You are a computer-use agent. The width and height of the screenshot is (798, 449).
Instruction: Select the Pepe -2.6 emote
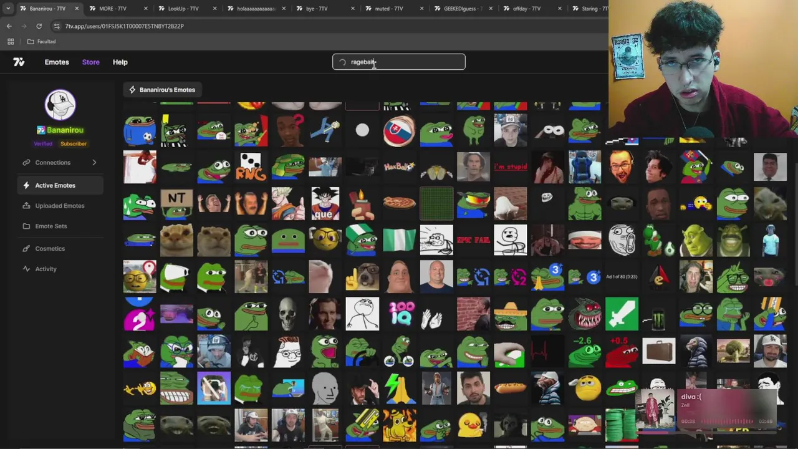(585, 351)
